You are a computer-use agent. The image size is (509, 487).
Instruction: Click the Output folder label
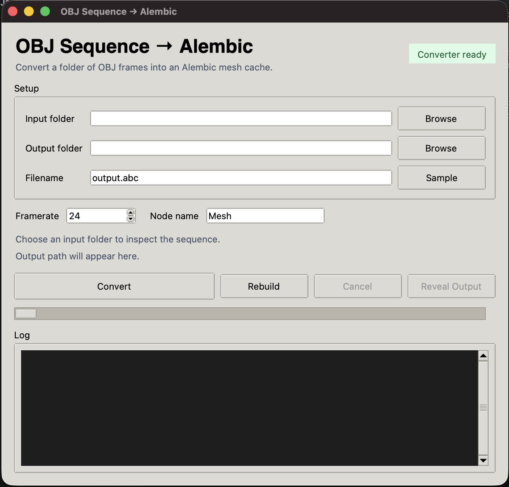(x=54, y=148)
